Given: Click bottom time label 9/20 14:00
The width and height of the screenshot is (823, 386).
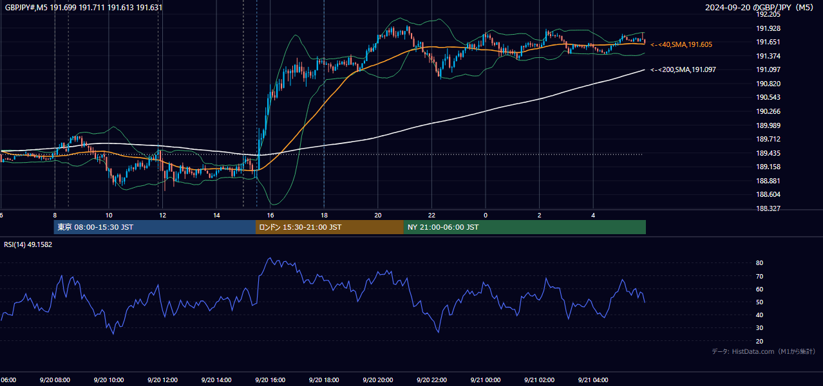Looking at the screenshot, I should pos(216,380).
